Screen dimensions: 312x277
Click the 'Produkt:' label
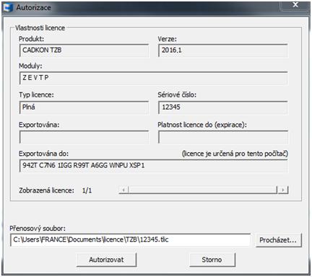point(31,39)
